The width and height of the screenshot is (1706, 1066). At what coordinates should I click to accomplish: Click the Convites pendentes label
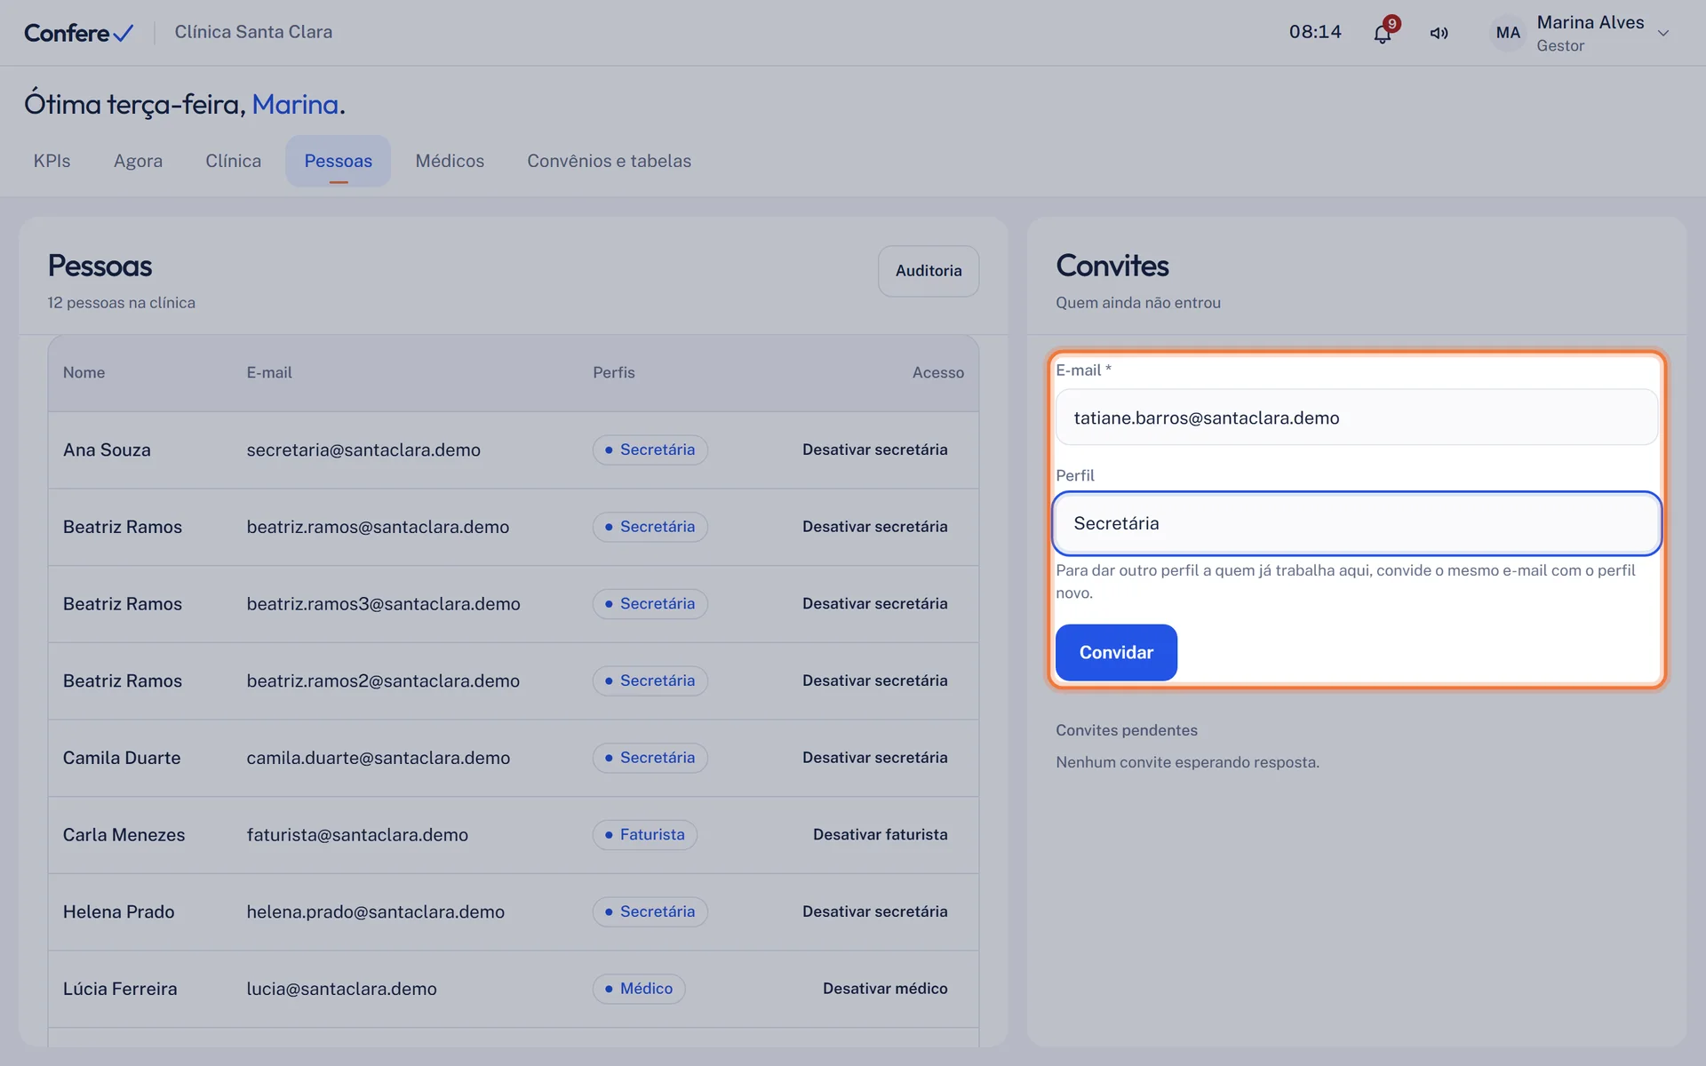[1126, 730]
